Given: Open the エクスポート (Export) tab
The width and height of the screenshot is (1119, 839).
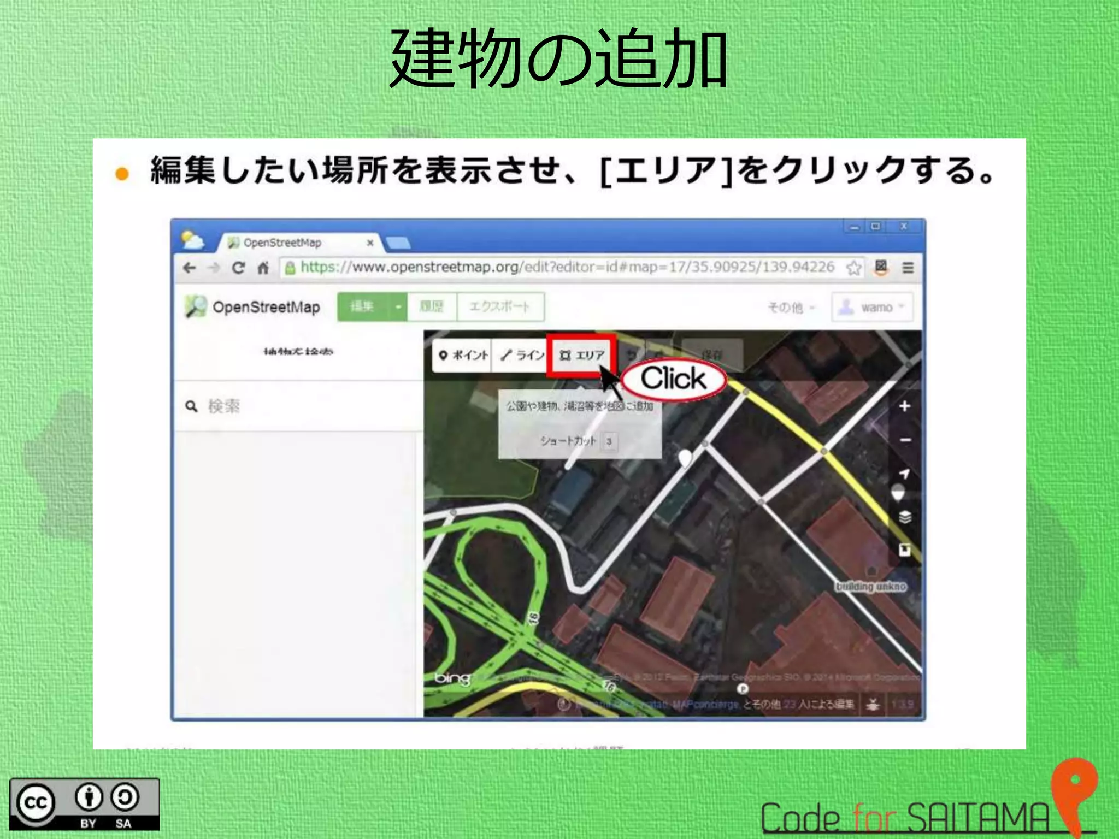Looking at the screenshot, I should click(500, 306).
